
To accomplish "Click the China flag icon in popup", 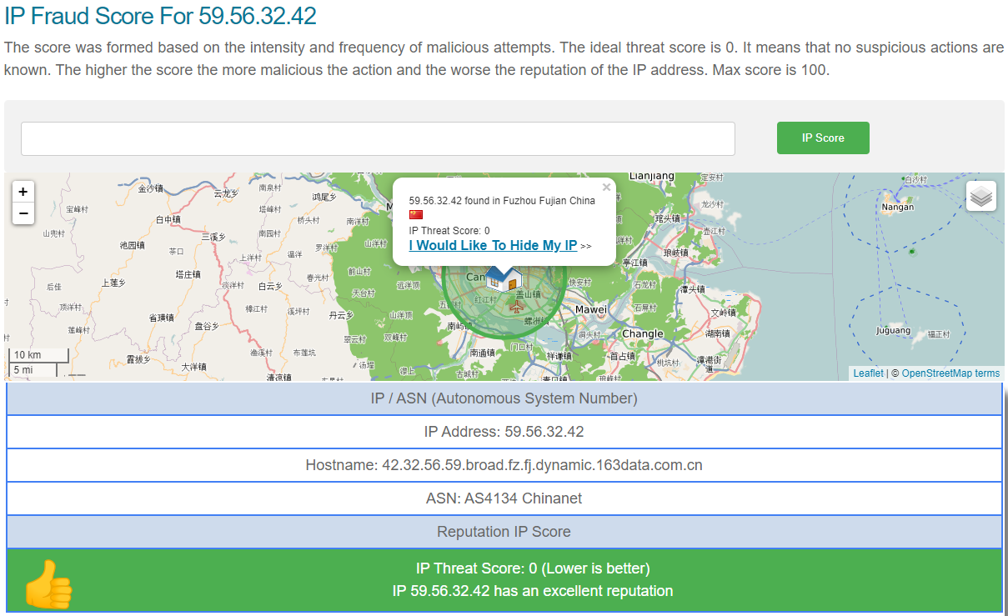I will click(416, 215).
